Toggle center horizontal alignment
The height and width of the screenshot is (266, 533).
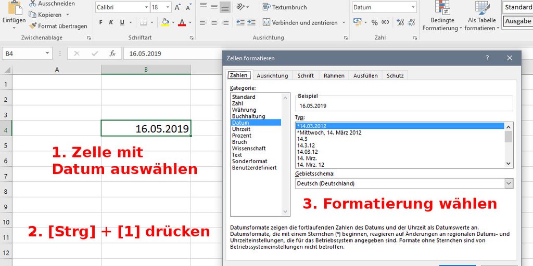[213, 22]
